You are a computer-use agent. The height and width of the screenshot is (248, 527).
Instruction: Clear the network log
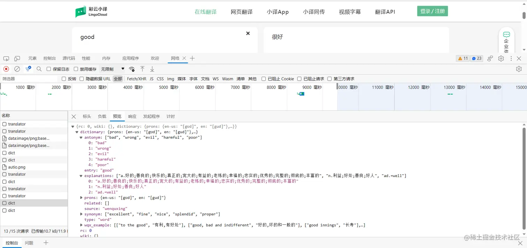pyautogui.click(x=17, y=69)
